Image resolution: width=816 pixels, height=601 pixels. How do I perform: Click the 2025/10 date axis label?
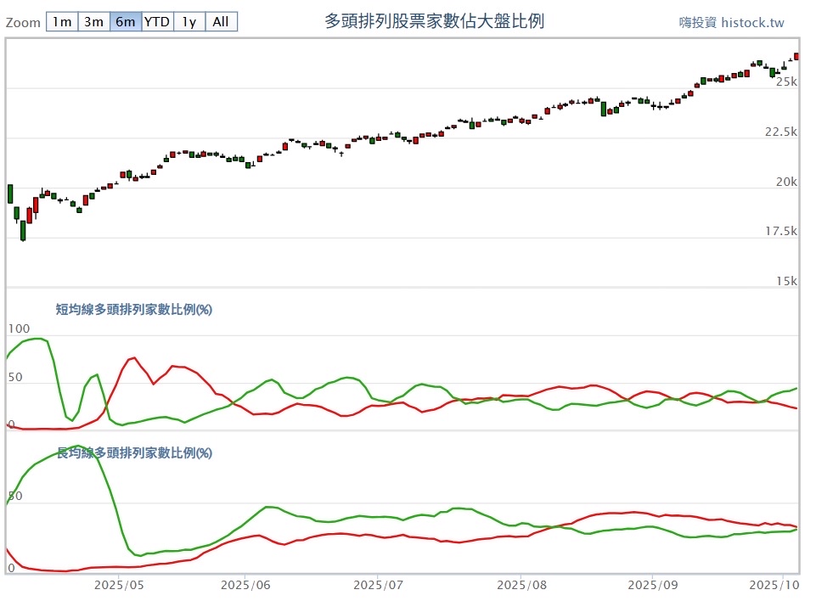coord(774,585)
